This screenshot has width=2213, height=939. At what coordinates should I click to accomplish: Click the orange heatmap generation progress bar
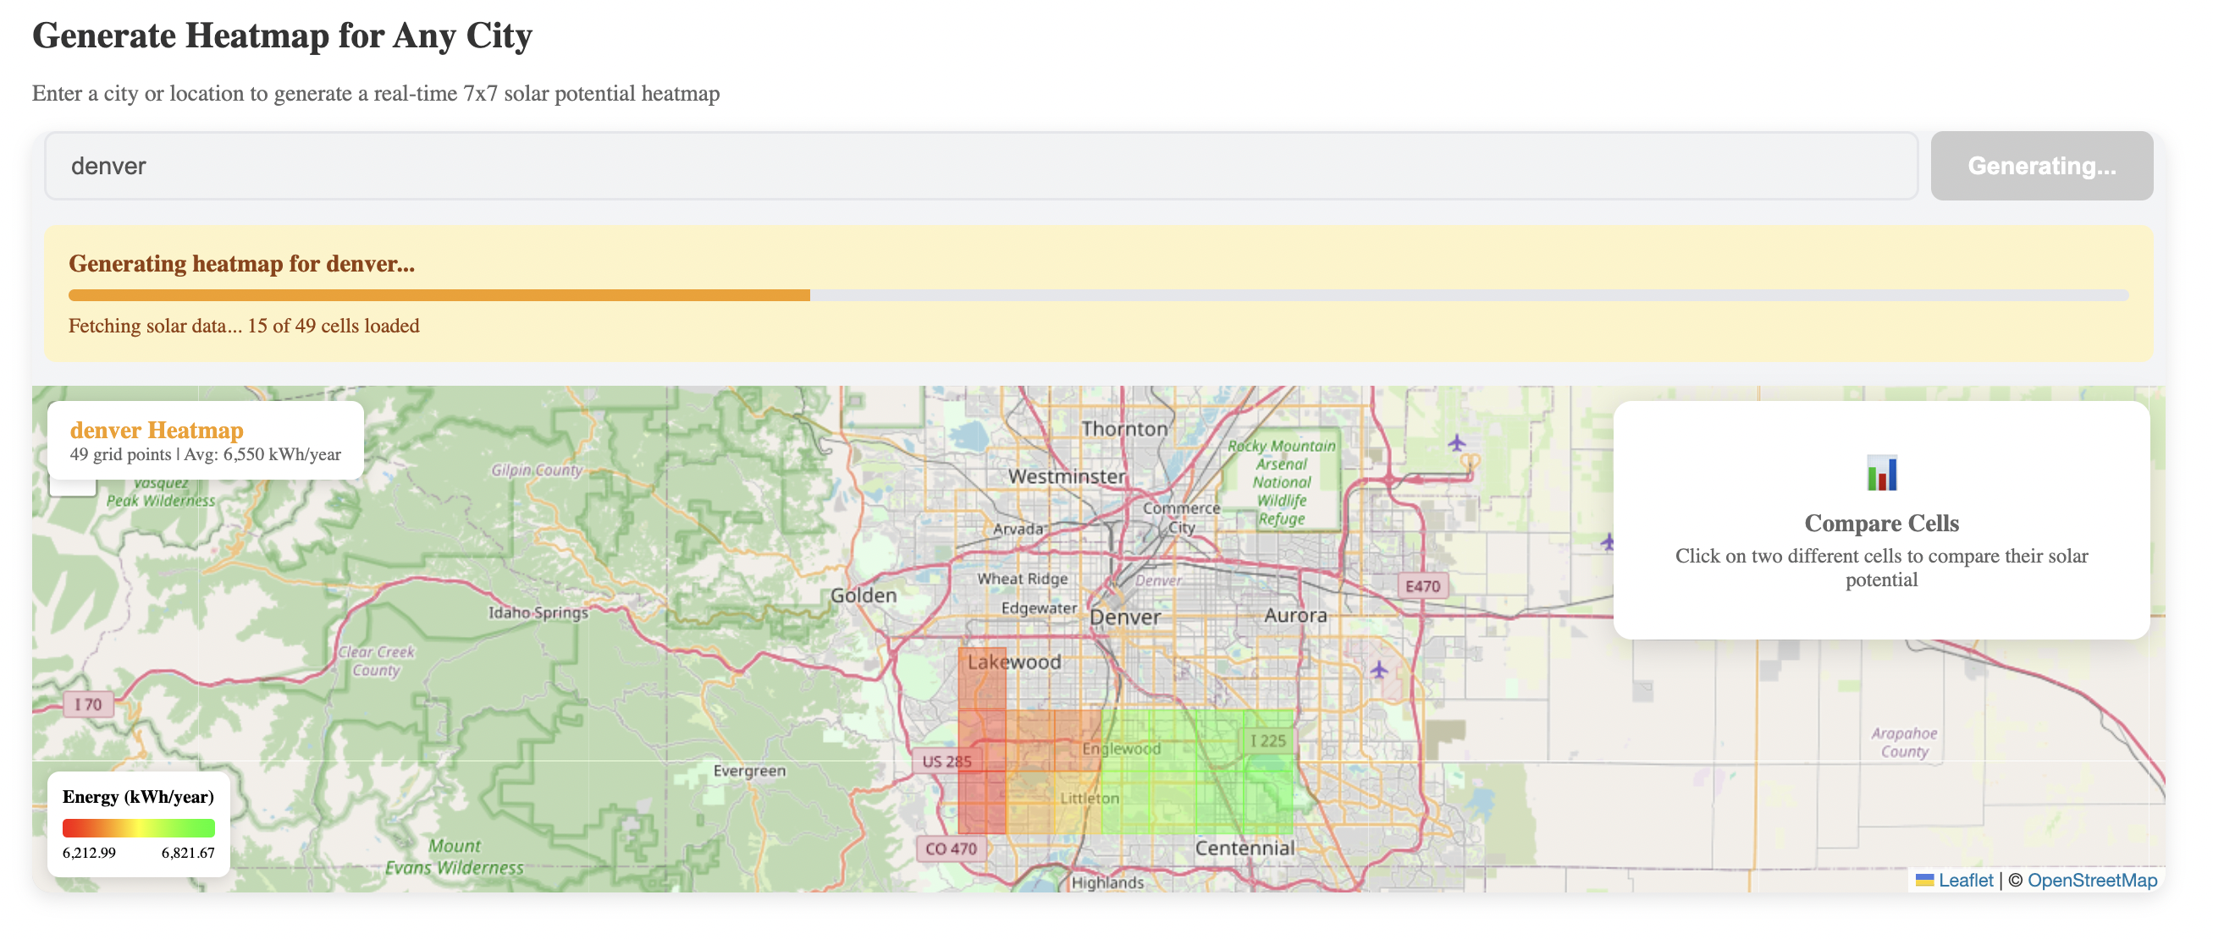[439, 295]
